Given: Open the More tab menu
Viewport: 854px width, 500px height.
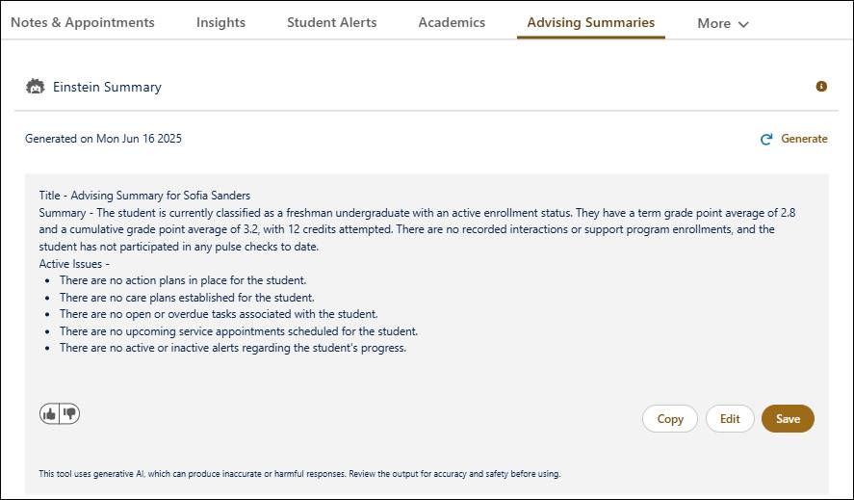Looking at the screenshot, I should (x=723, y=23).
